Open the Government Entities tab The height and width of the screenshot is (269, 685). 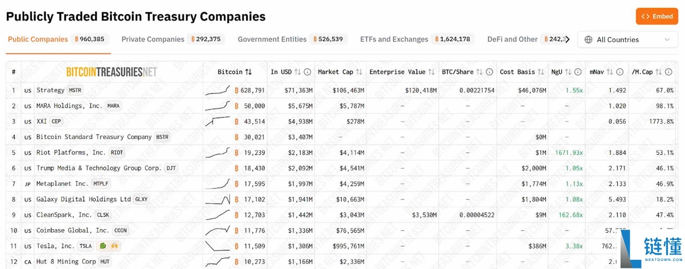pos(272,39)
